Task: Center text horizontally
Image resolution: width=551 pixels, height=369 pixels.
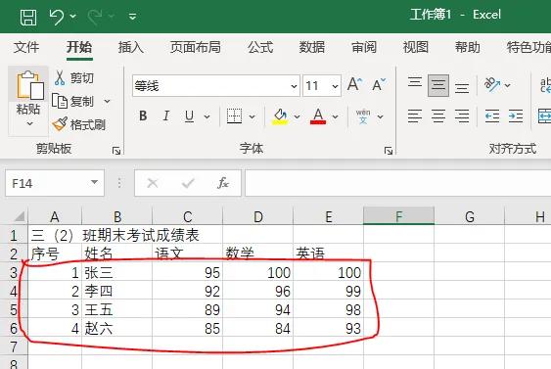Action: point(438,115)
